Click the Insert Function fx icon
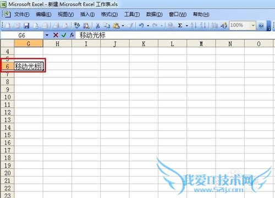The height and width of the screenshot is (198, 275). tap(72, 35)
